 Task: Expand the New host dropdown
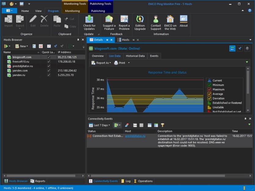[22, 46]
